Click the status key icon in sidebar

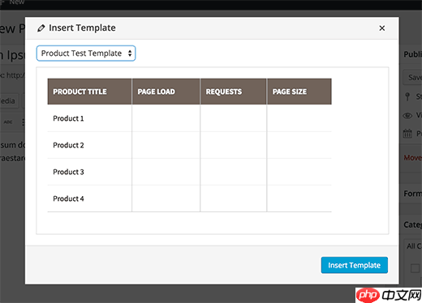pos(407,96)
